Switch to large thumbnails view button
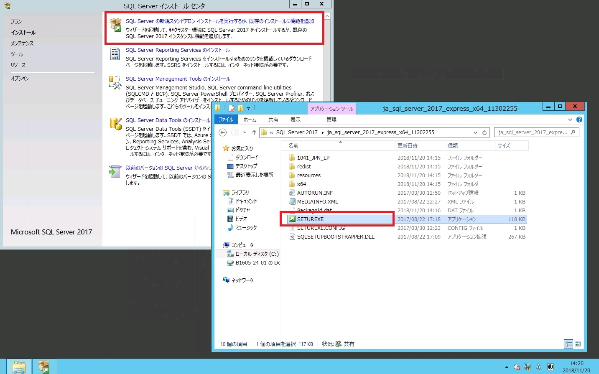This screenshot has height=374, width=599. [578, 344]
